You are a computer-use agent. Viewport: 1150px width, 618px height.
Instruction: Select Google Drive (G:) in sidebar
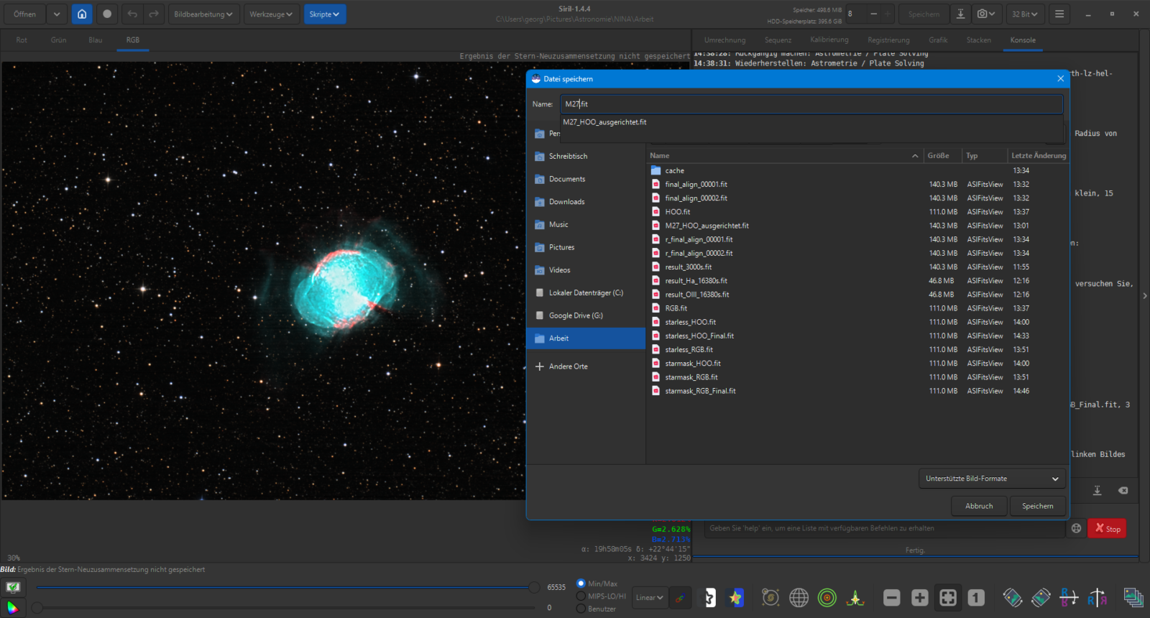586,315
